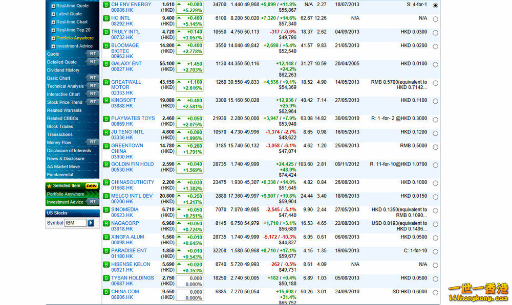Screen dimensions: 512x305
Task: Click the green B icon beside MELCO INT'L DEV
Action: (106, 196)
